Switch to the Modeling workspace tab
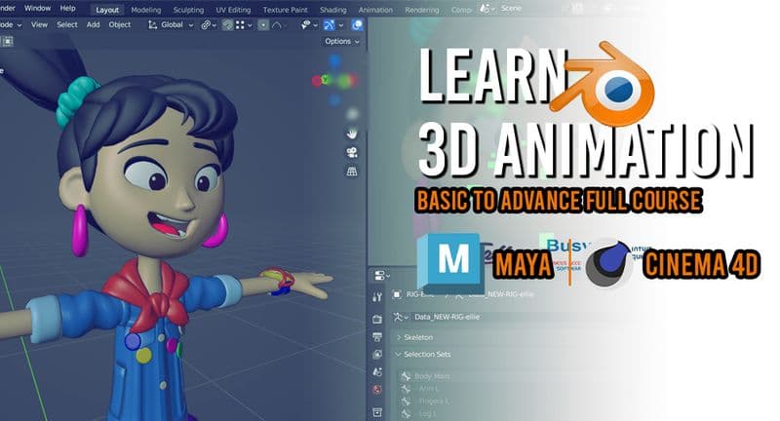This screenshot has width=780, height=421. point(145,10)
